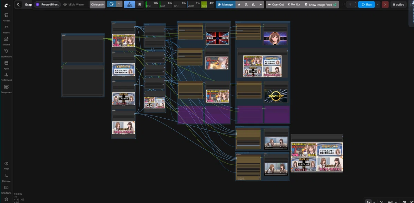The image size is (414, 203).
Task: Click the Temp 43° indicator
Action: 208,4
